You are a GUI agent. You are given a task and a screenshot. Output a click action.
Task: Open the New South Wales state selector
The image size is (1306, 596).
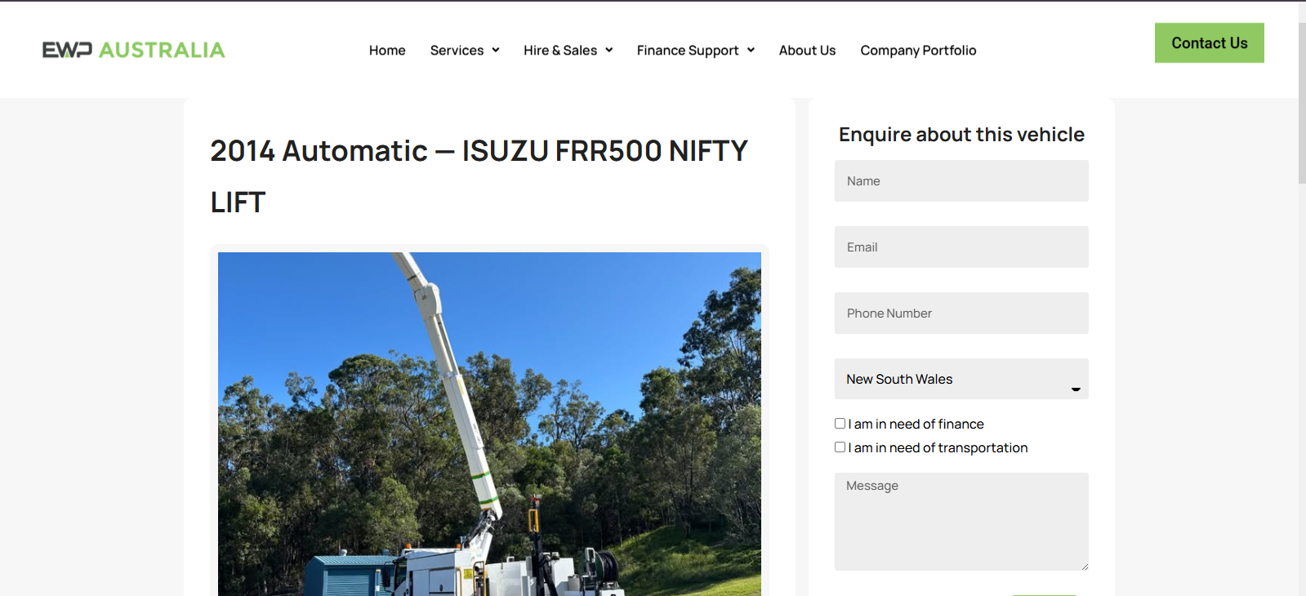click(961, 380)
